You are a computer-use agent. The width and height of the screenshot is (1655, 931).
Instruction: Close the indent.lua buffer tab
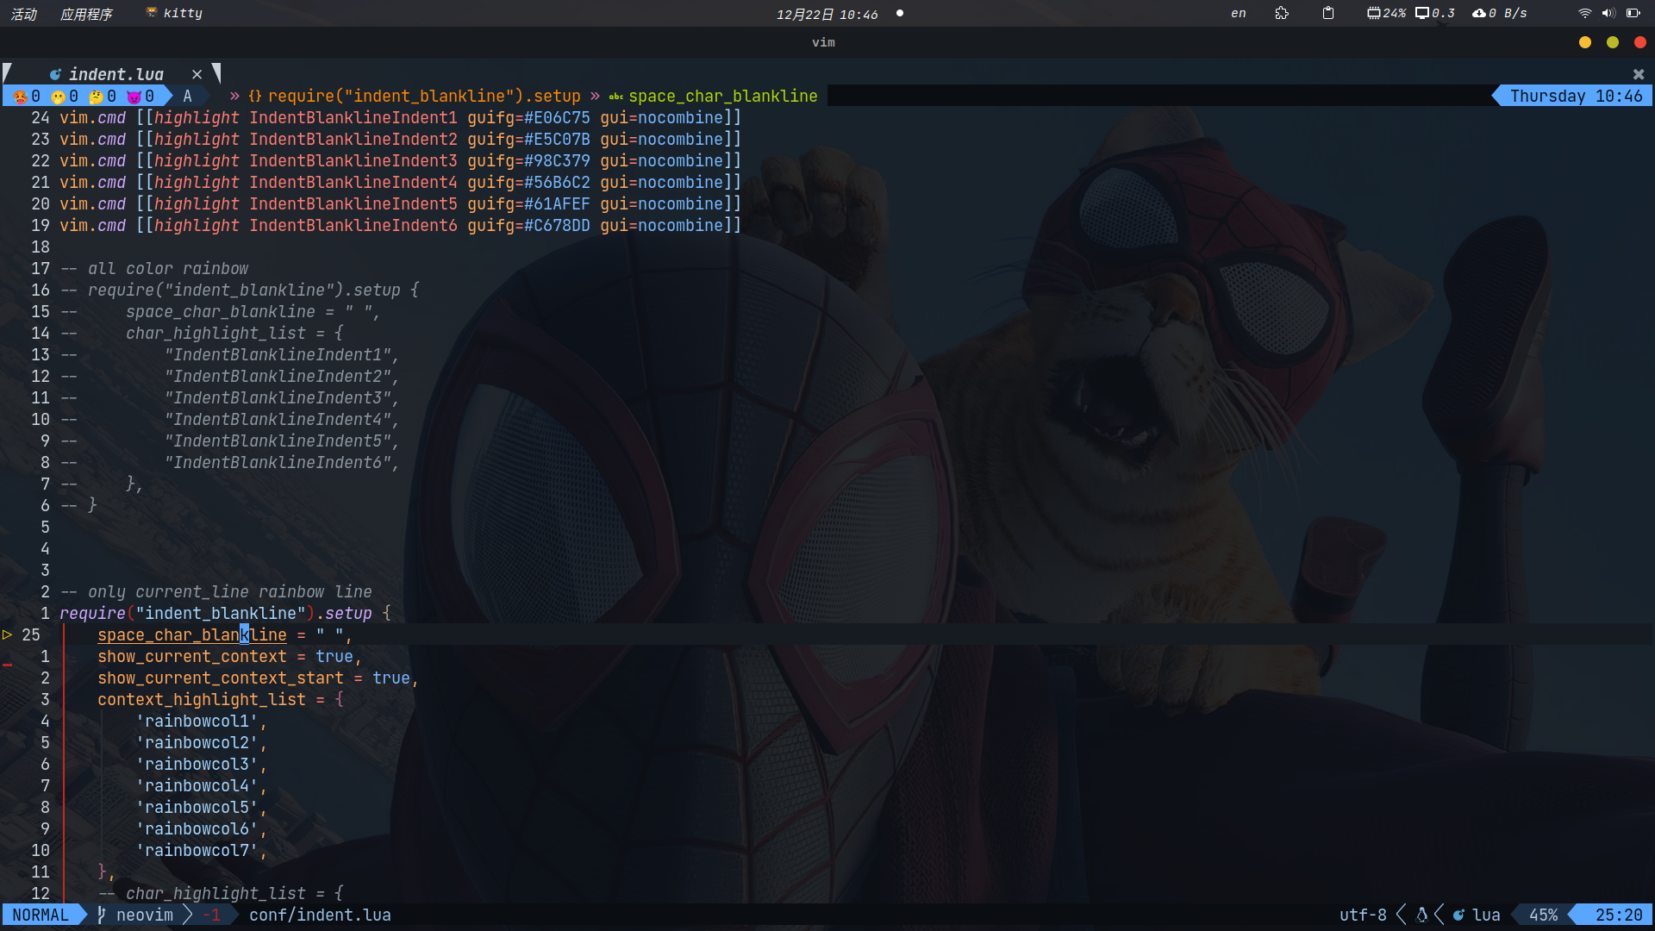point(197,74)
